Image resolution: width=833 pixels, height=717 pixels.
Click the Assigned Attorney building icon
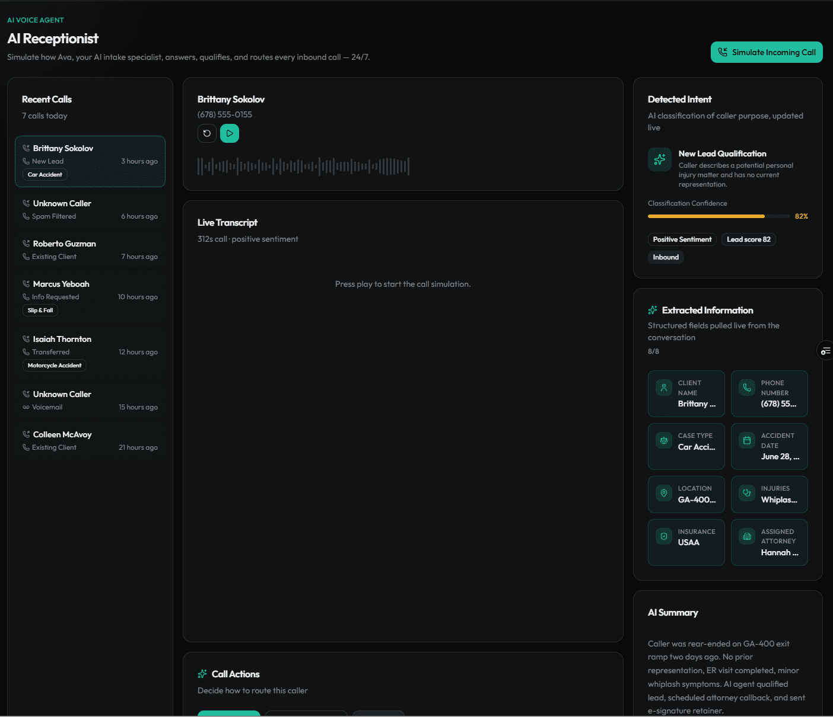point(747,536)
